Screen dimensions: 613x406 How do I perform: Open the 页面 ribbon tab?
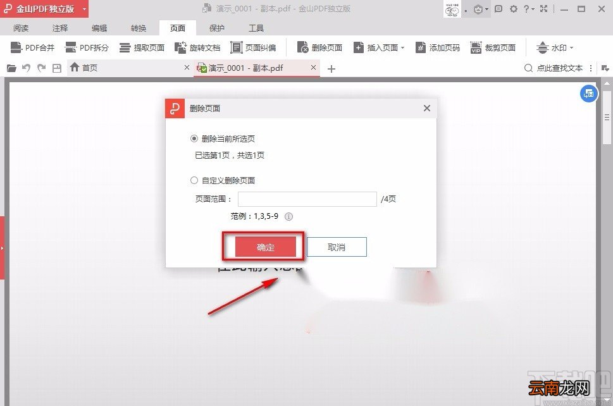pos(178,28)
